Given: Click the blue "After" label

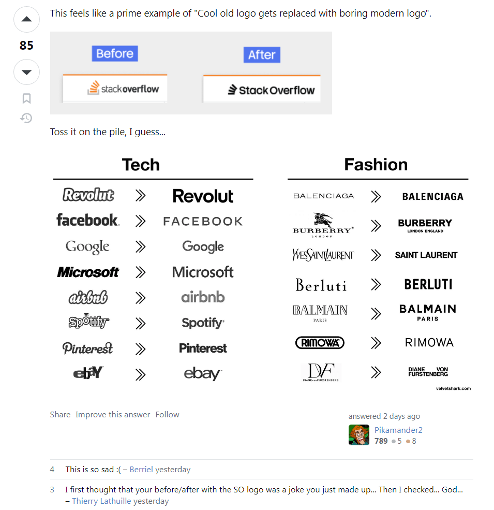Looking at the screenshot, I should coord(262,55).
